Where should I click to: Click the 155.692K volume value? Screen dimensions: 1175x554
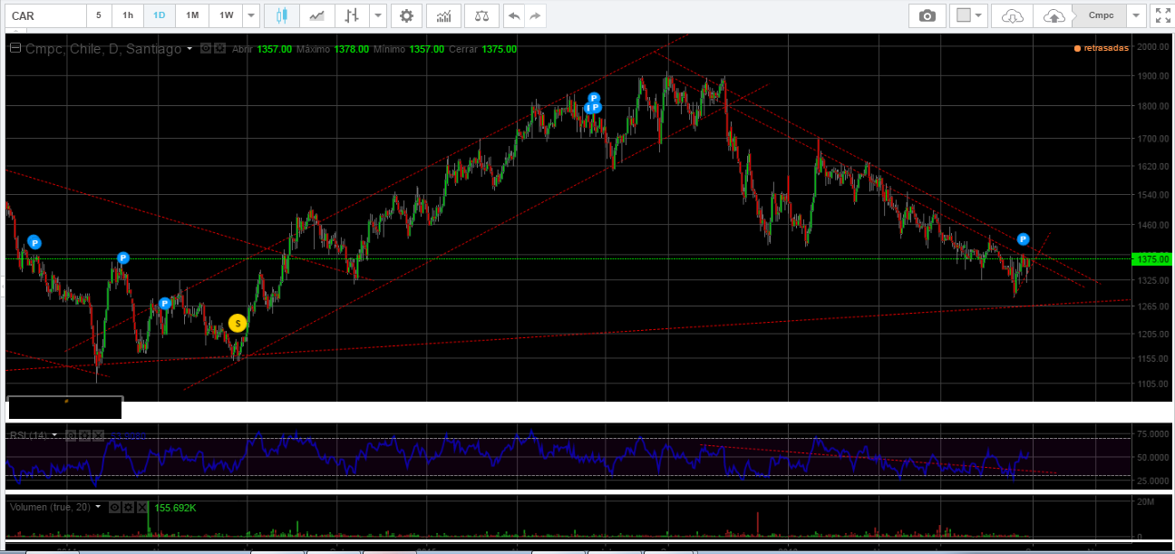[176, 508]
